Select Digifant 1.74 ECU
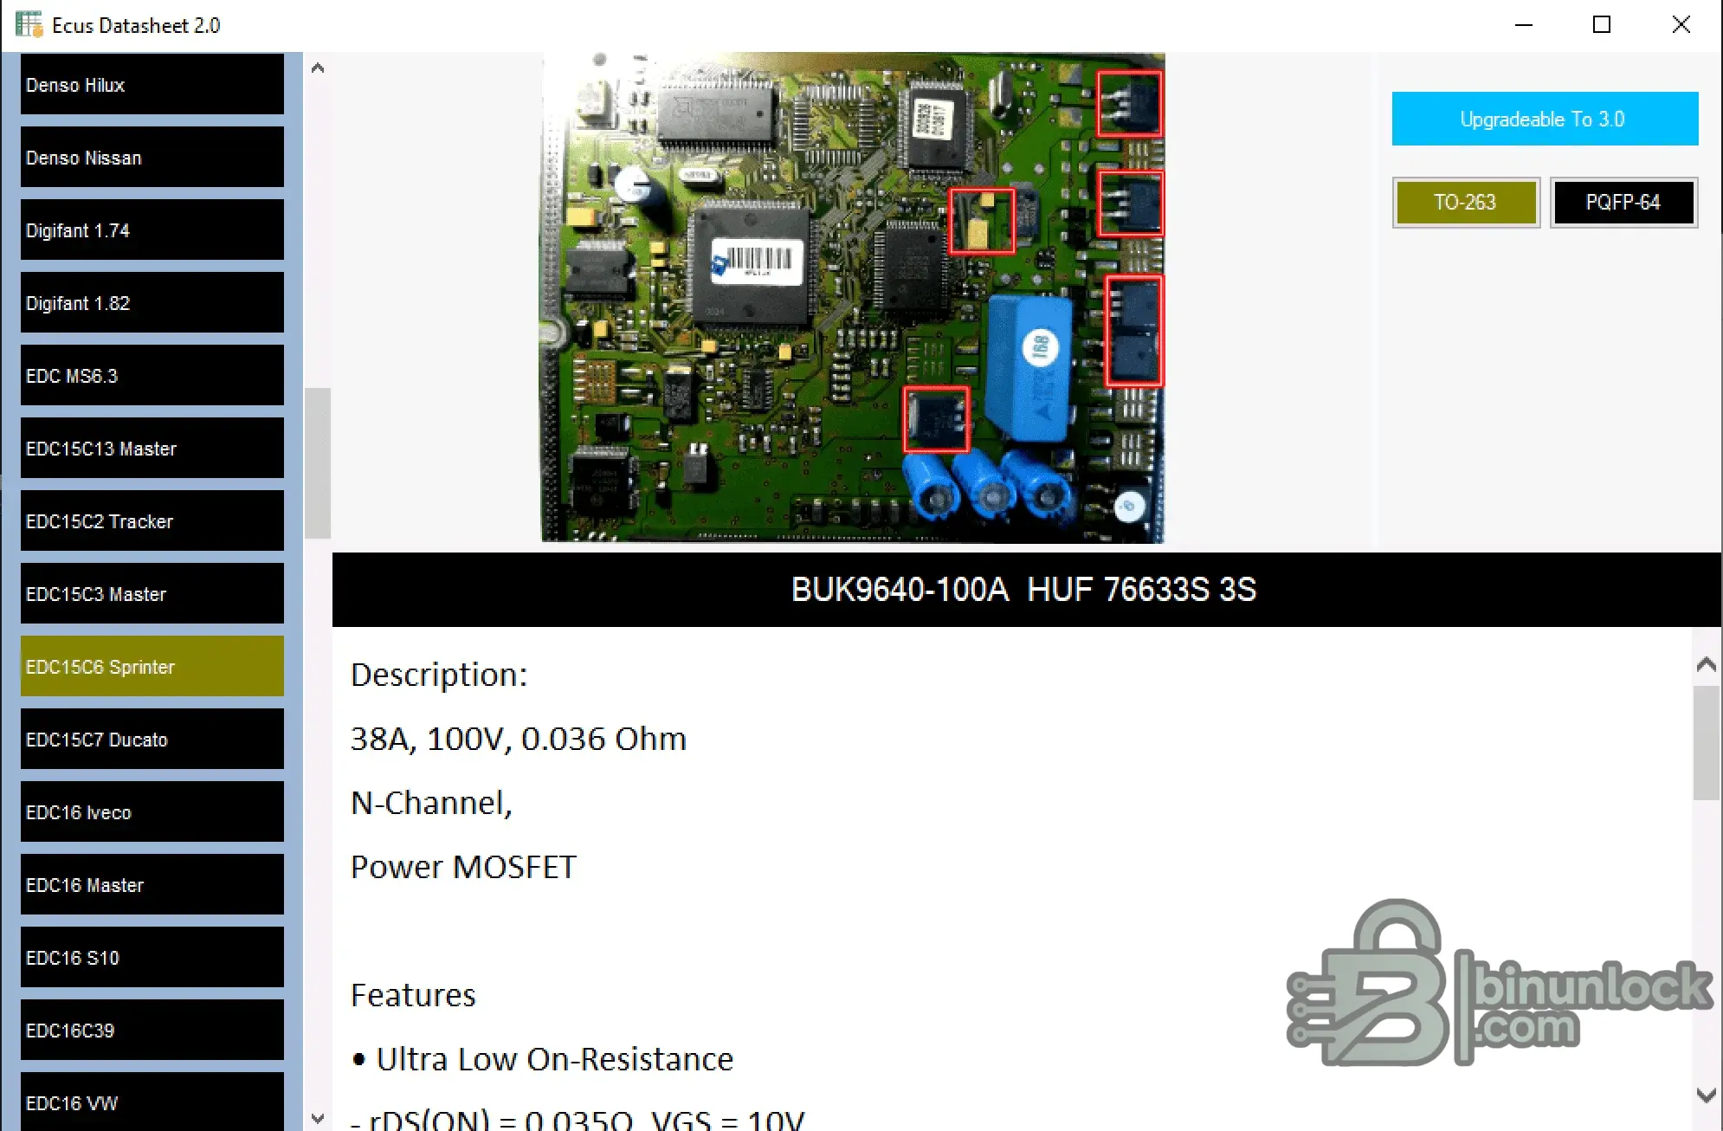The height and width of the screenshot is (1131, 1723). (x=152, y=229)
